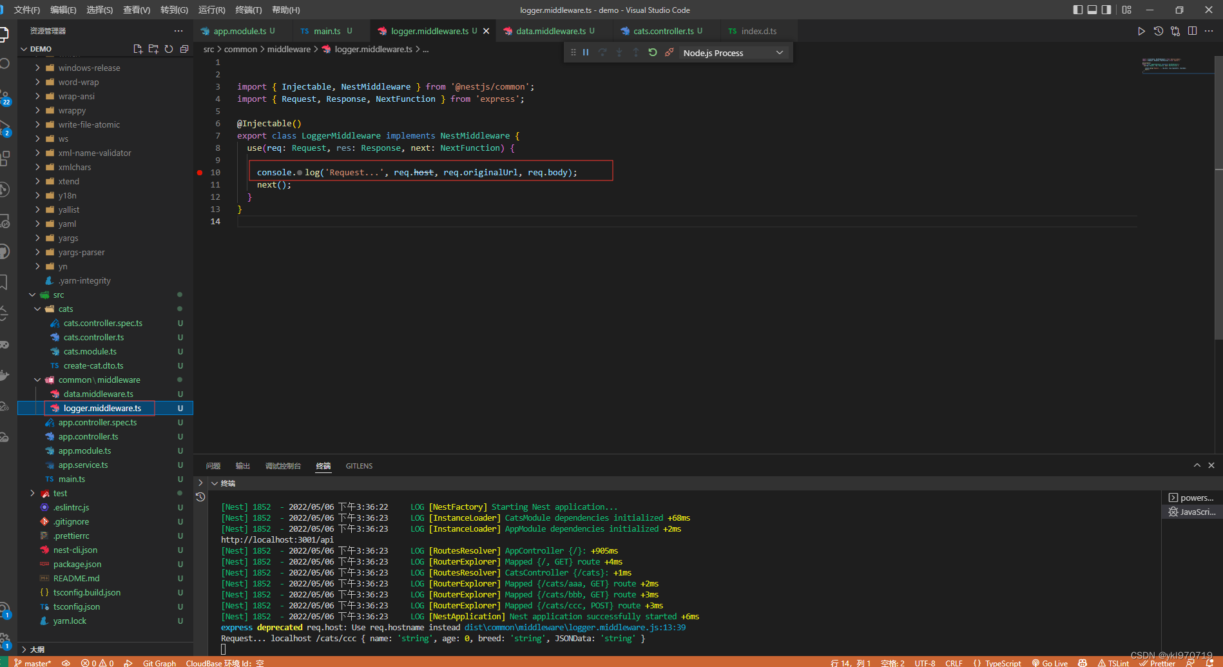Expand the test folder

click(x=32, y=494)
